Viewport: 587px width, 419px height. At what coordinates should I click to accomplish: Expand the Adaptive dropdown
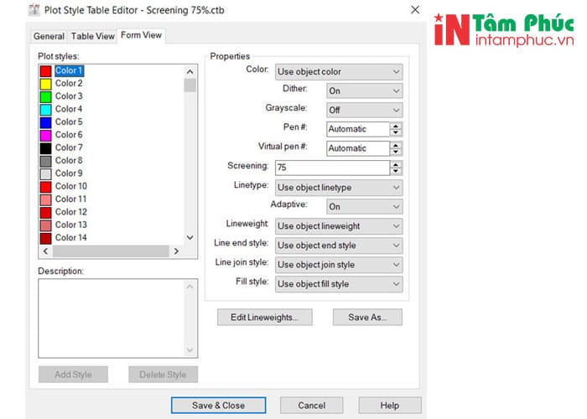364,206
